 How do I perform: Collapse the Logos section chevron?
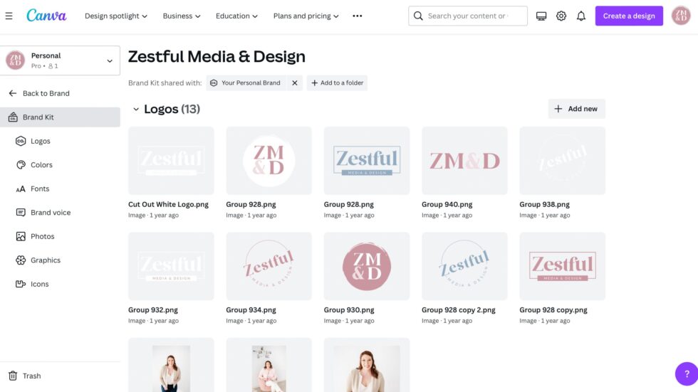point(136,109)
